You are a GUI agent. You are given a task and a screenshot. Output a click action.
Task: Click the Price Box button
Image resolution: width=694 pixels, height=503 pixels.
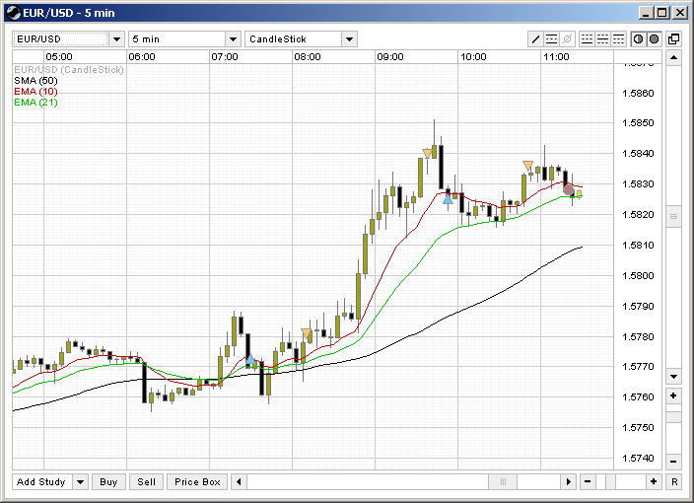click(x=197, y=481)
